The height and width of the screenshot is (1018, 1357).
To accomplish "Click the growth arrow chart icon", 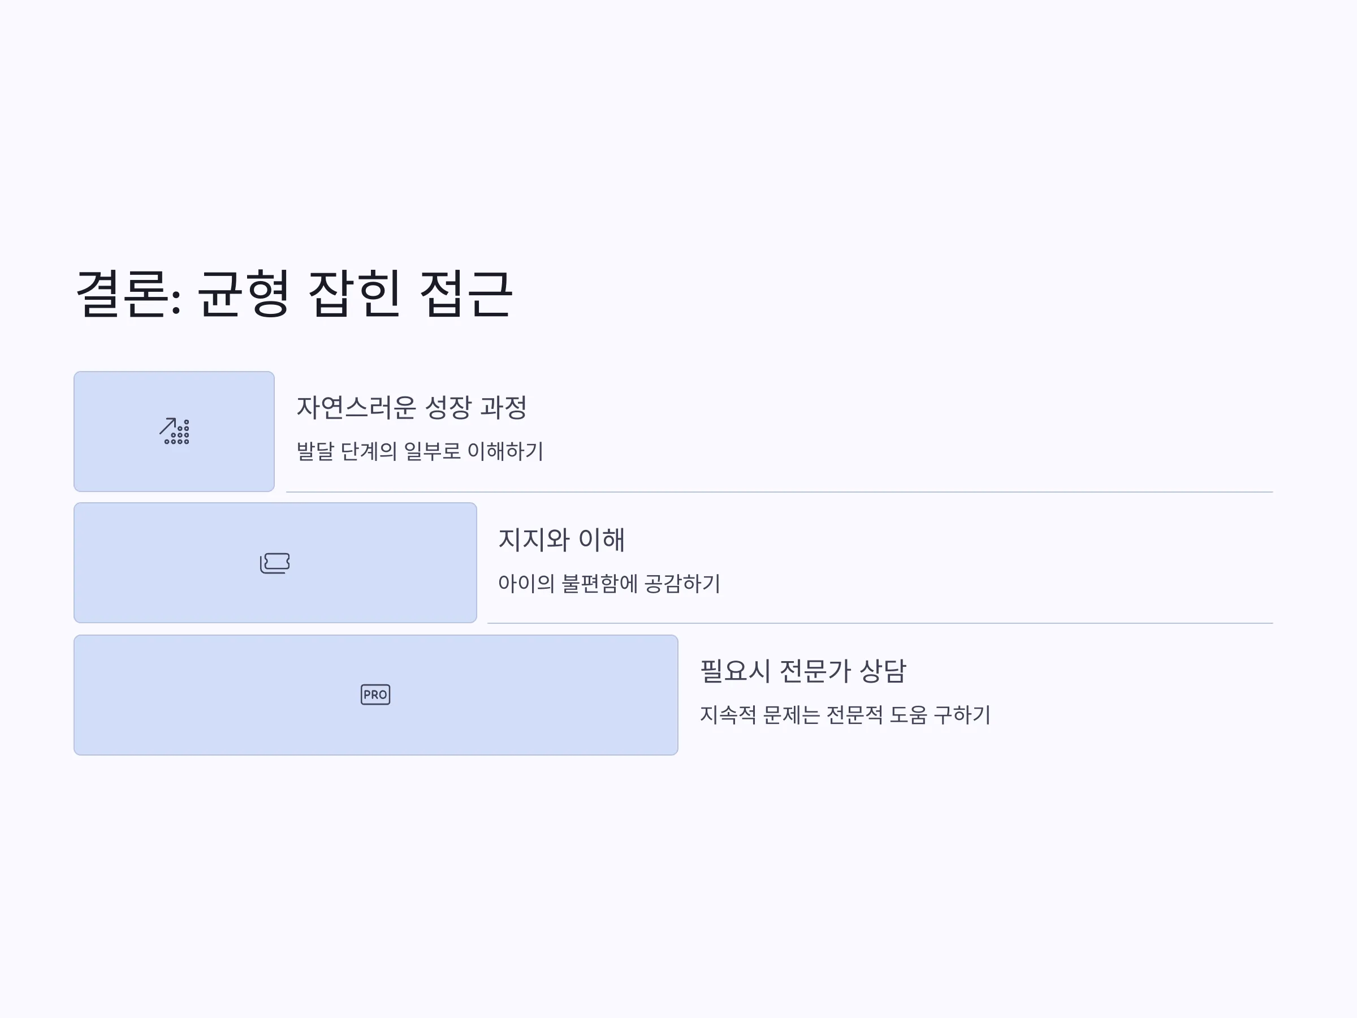I will pyautogui.click(x=174, y=431).
